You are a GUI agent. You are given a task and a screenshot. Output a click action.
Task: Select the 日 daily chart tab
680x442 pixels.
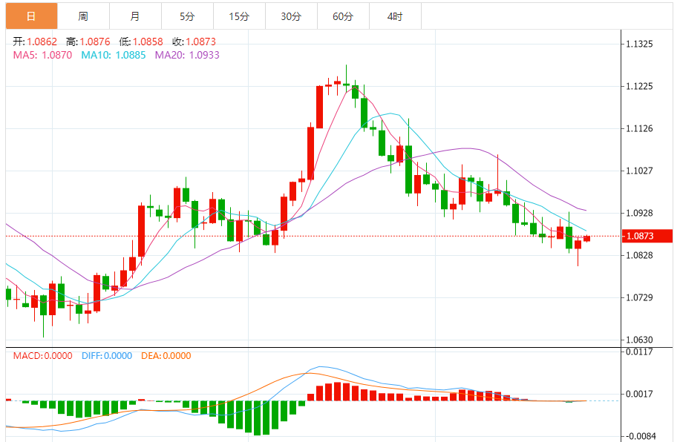pos(31,16)
